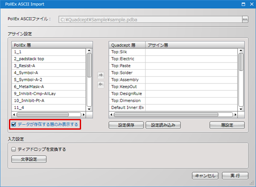Select Quadcept layer Top:Solder row
The image size is (256, 187).
click(x=173, y=73)
